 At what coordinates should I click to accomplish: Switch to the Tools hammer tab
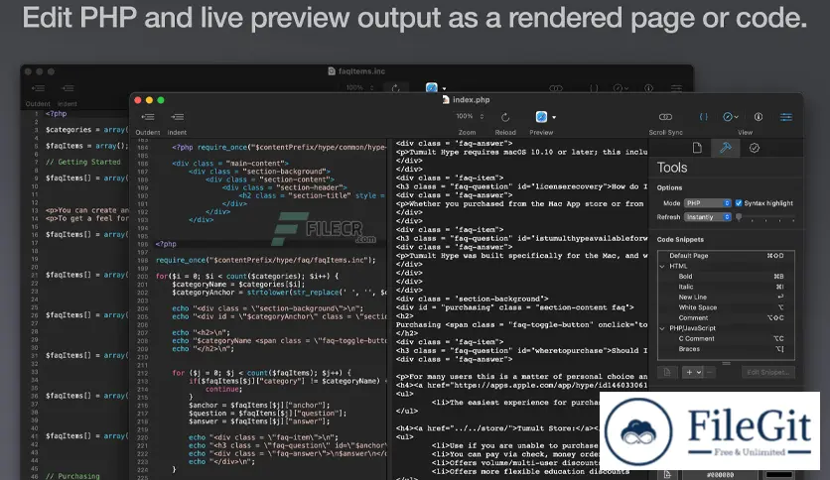click(726, 148)
